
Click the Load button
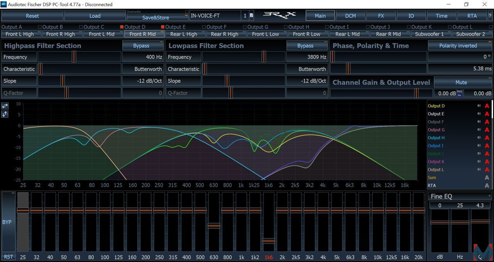point(95,16)
